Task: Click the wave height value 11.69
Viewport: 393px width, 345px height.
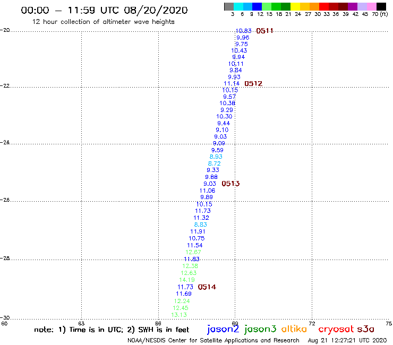Action: tap(184, 294)
